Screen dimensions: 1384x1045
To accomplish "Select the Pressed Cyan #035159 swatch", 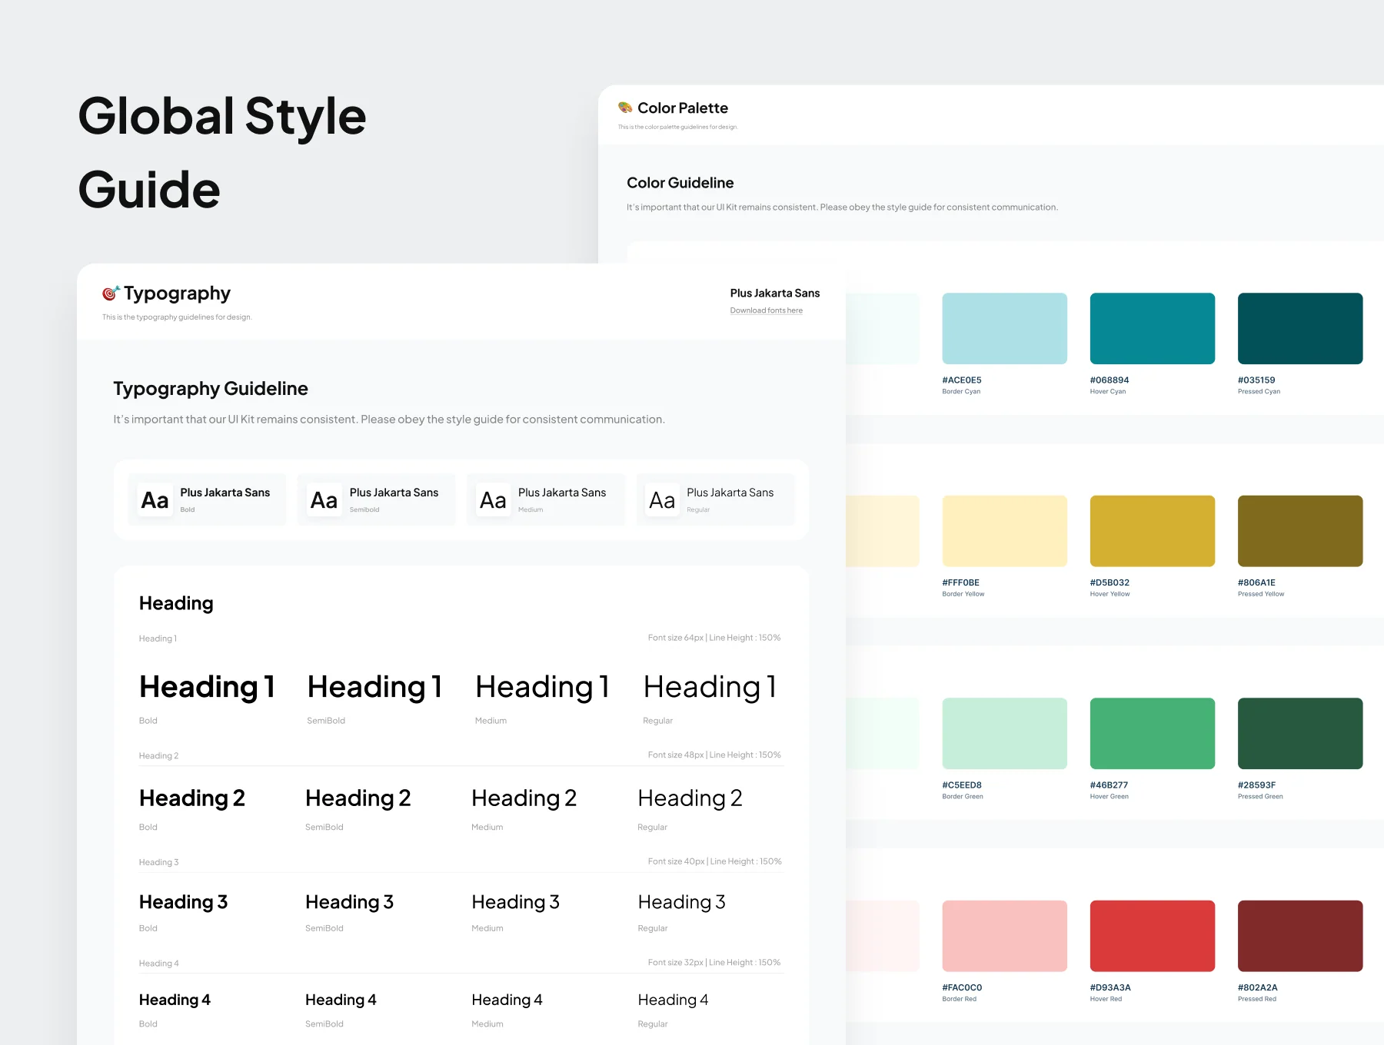I will pos(1299,328).
